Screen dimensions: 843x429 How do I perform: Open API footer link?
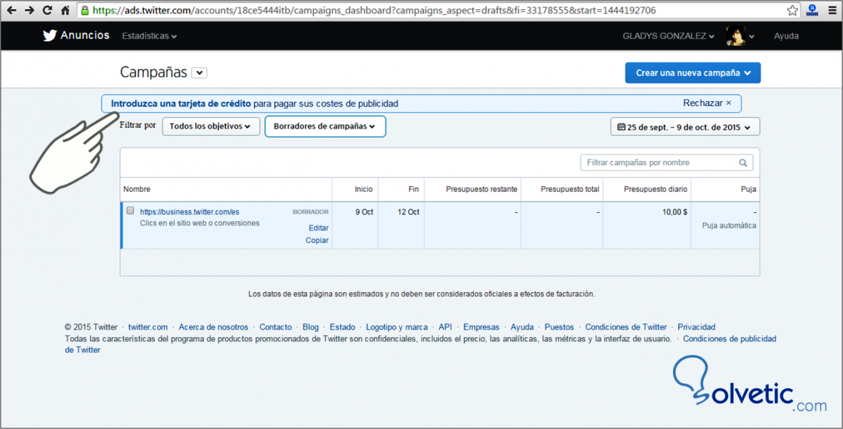pos(445,327)
